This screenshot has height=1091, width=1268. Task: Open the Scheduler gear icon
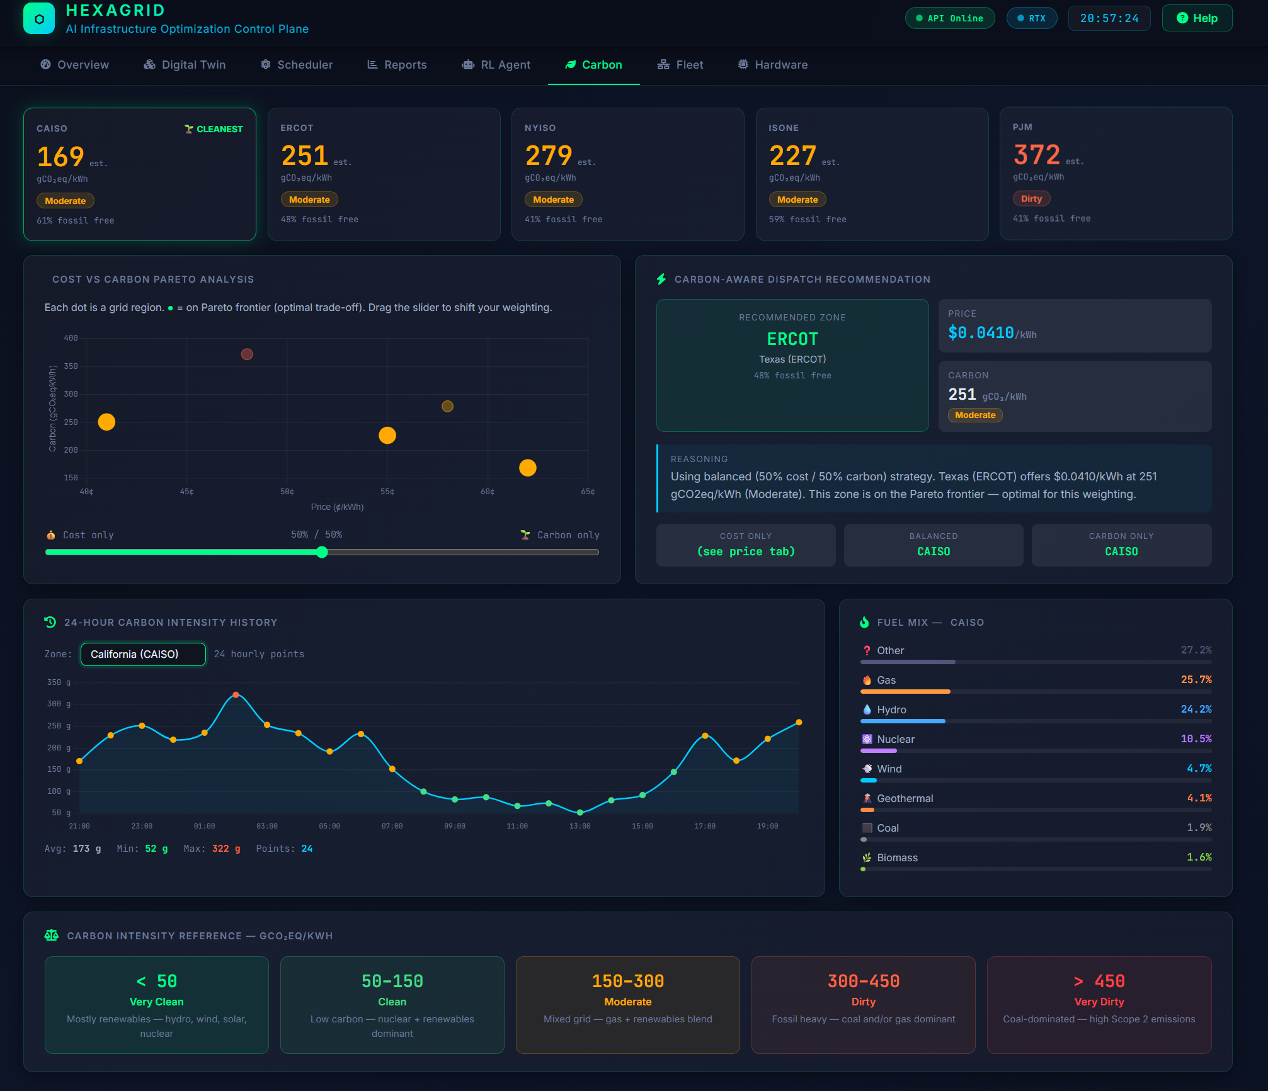(266, 64)
